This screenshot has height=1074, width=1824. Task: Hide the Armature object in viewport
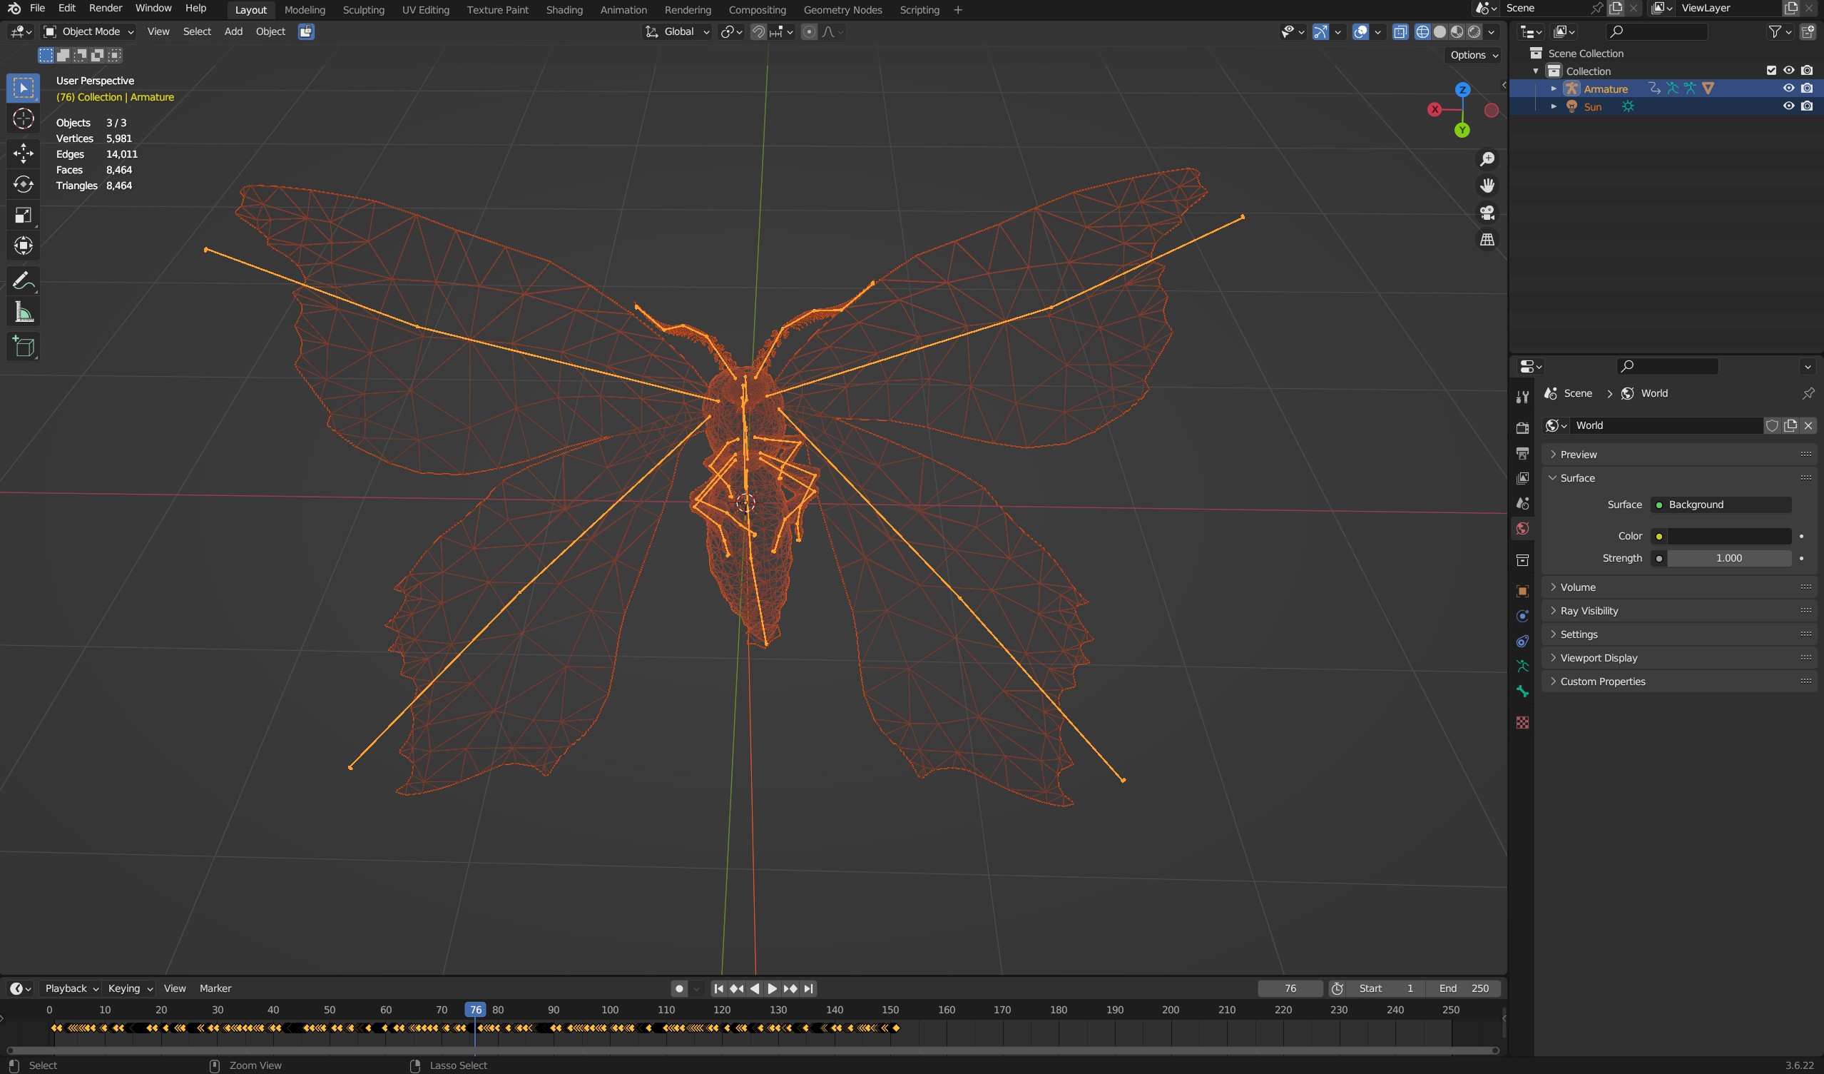1788,88
